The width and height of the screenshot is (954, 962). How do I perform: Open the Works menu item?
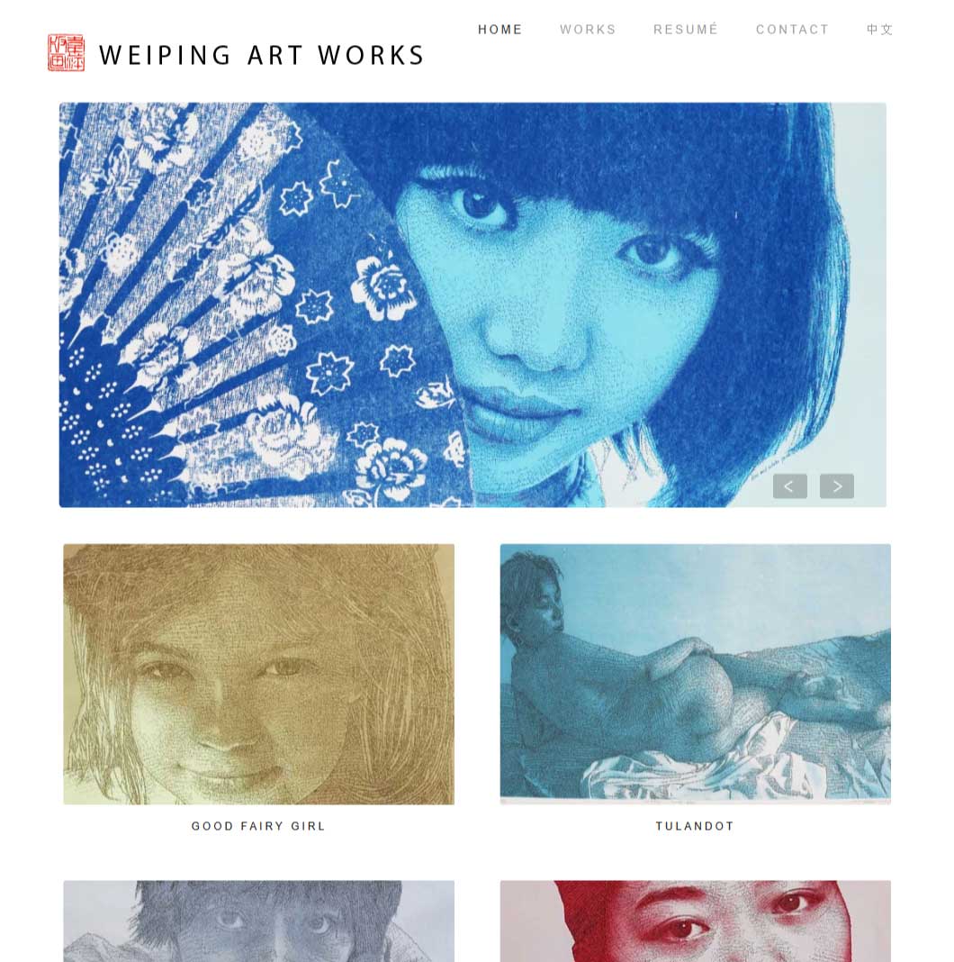(x=588, y=30)
